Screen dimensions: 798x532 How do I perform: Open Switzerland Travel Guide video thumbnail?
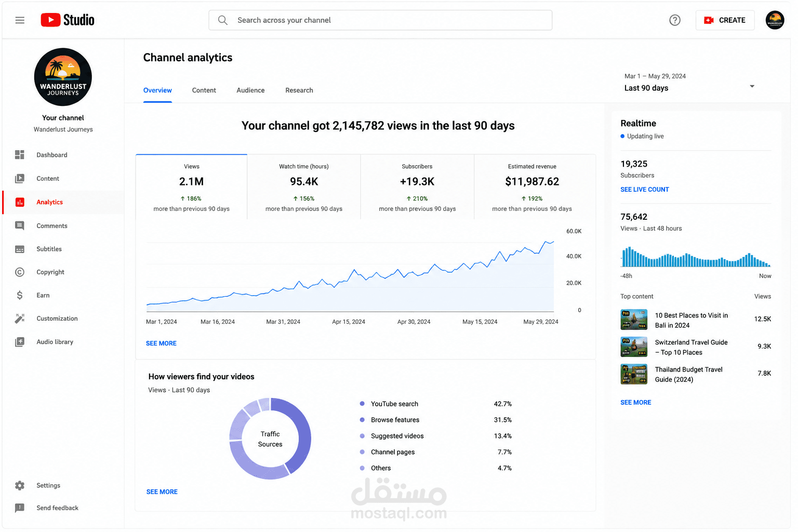coord(634,347)
